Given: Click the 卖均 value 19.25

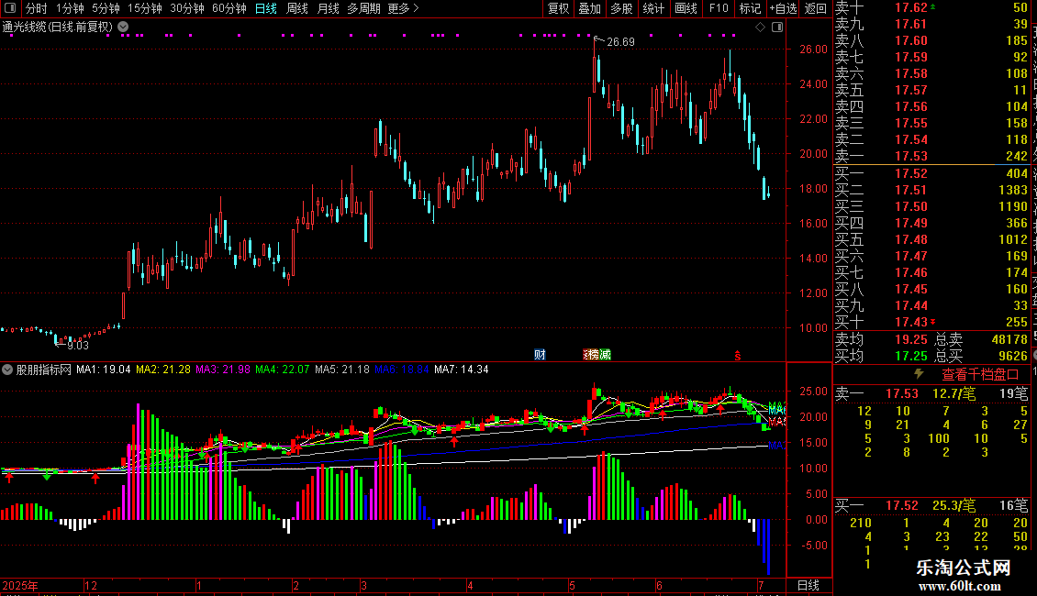Looking at the screenshot, I should (x=911, y=339).
